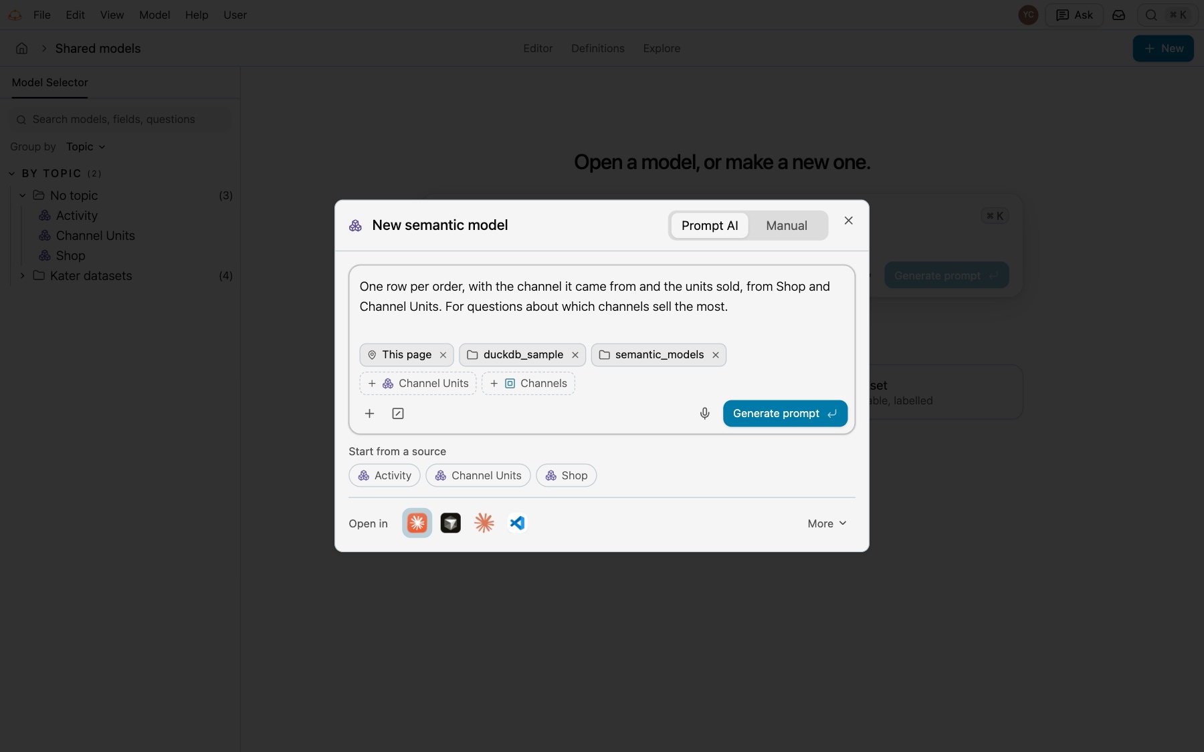Open in the plain orange asterisk app

tap(484, 523)
